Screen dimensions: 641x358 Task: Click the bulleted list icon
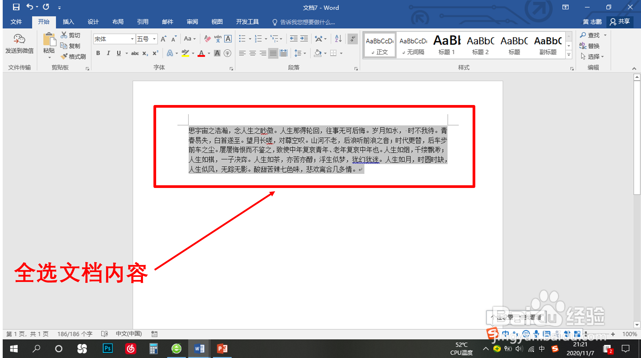242,38
